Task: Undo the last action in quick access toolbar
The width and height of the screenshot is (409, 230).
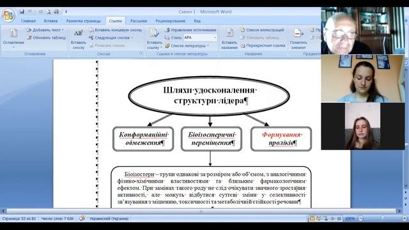Action: click(29, 11)
